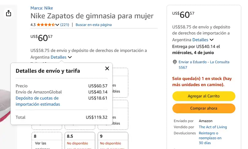
Task: Close the shipping details popover
Action: pyautogui.click(x=107, y=68)
